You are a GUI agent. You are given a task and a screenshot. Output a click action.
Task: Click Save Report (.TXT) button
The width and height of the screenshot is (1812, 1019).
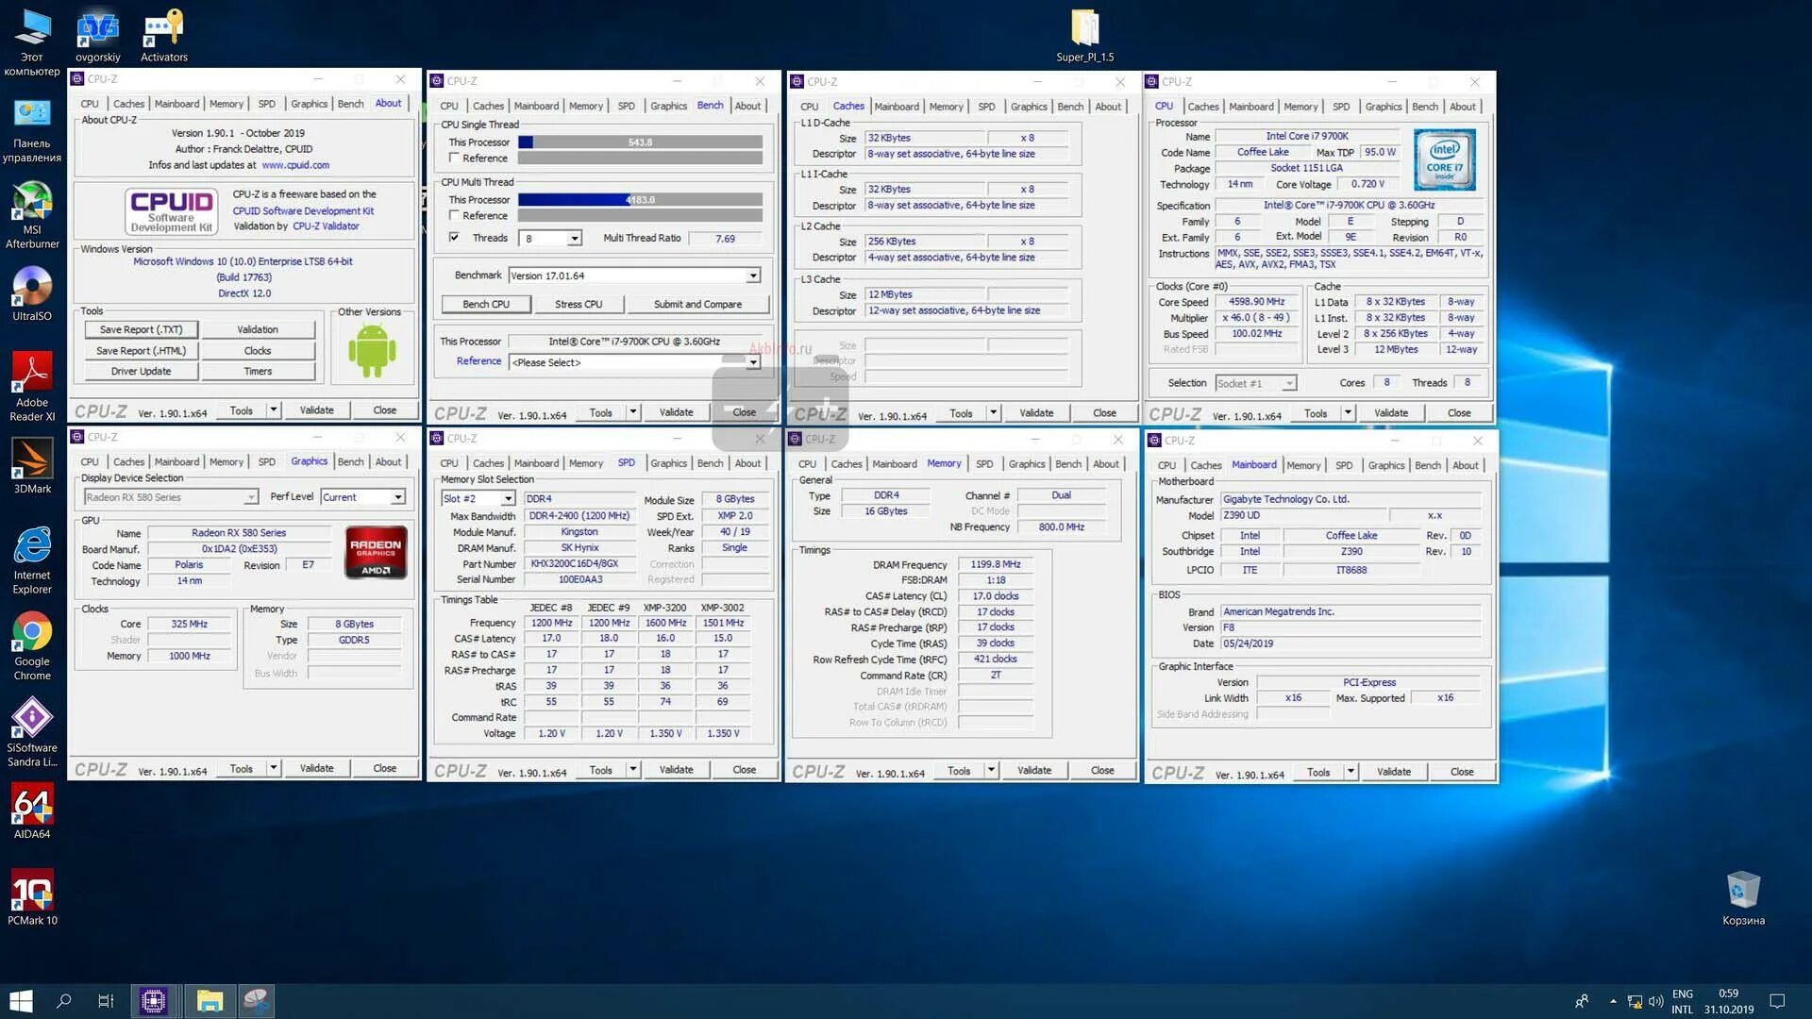142,329
